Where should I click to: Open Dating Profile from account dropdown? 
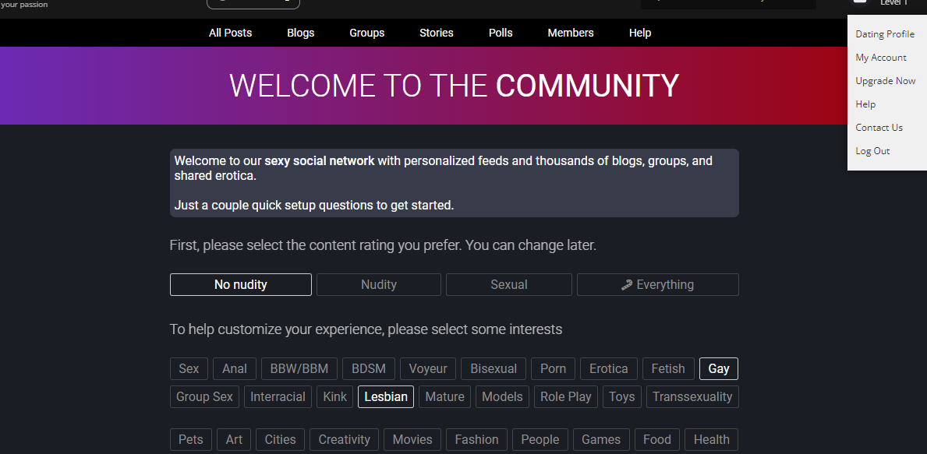pyautogui.click(x=884, y=34)
